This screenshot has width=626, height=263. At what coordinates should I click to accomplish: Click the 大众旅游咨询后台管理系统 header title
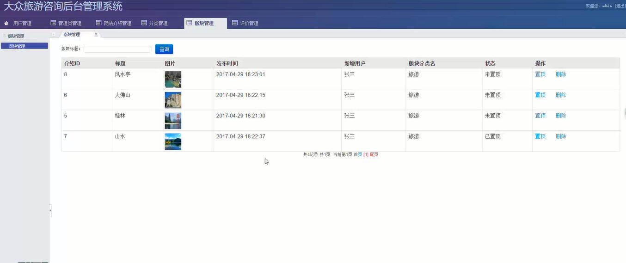tap(63, 6)
